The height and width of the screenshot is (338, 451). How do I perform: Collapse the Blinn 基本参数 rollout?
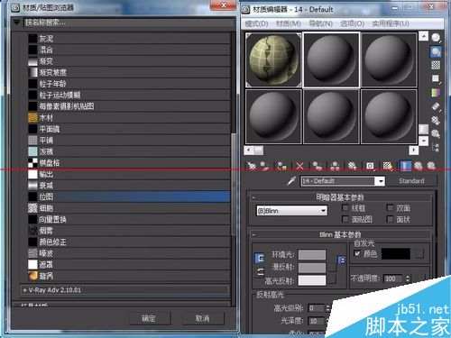point(253,234)
